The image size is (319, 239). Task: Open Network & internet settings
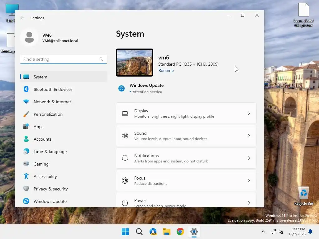point(64,102)
